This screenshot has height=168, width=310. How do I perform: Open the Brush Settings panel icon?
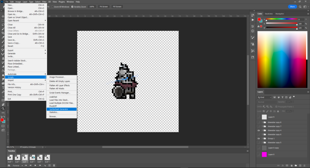coord(253,37)
